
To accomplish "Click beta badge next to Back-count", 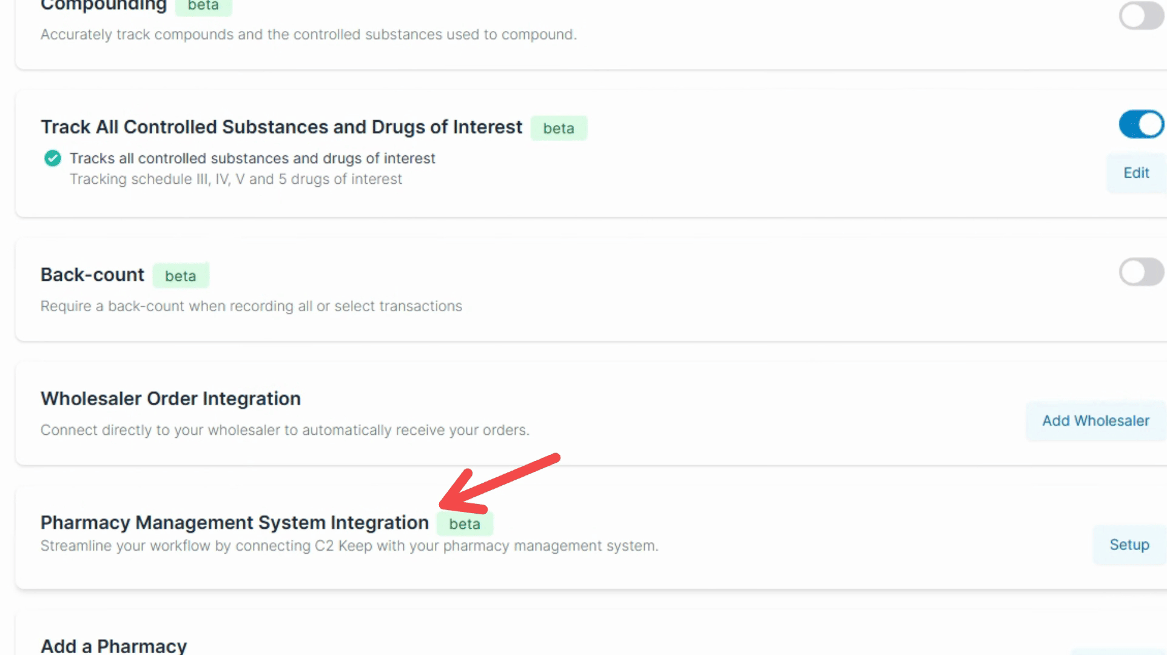I will (181, 276).
